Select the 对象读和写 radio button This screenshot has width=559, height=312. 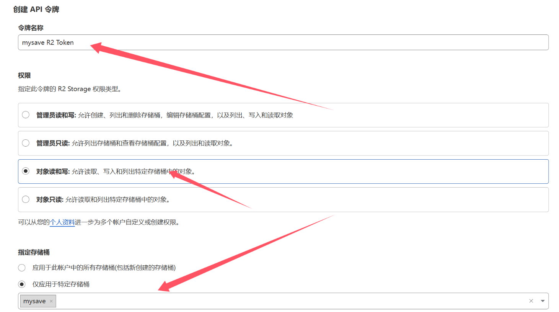tap(26, 171)
